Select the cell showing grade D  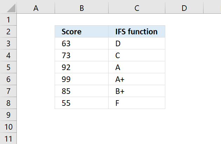click(137, 43)
